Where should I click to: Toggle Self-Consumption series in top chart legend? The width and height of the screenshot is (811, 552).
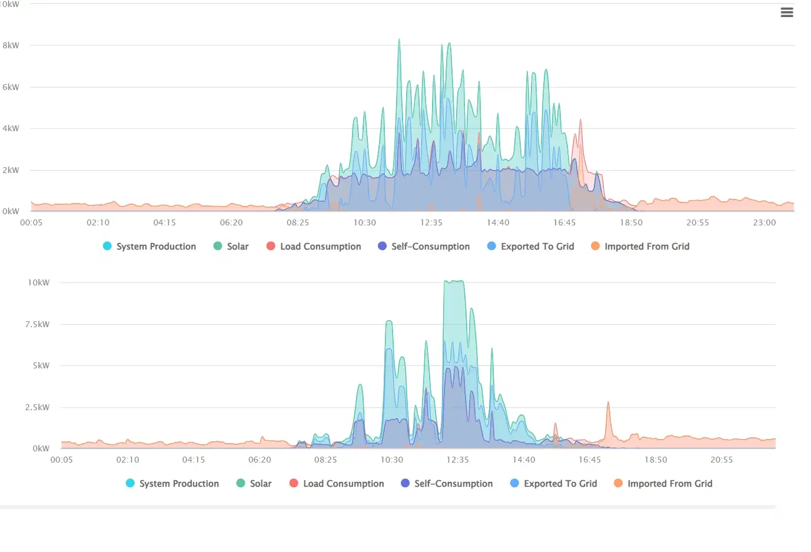(424, 247)
